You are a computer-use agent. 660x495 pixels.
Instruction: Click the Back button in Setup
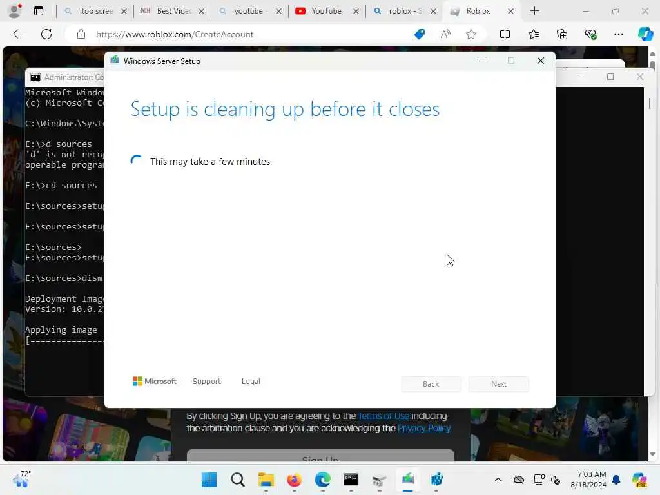[x=431, y=384]
